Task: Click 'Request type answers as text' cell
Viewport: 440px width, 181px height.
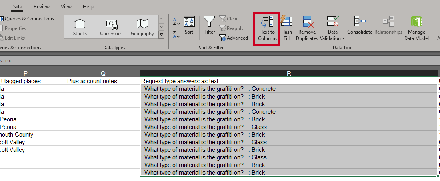Action: pos(289,81)
